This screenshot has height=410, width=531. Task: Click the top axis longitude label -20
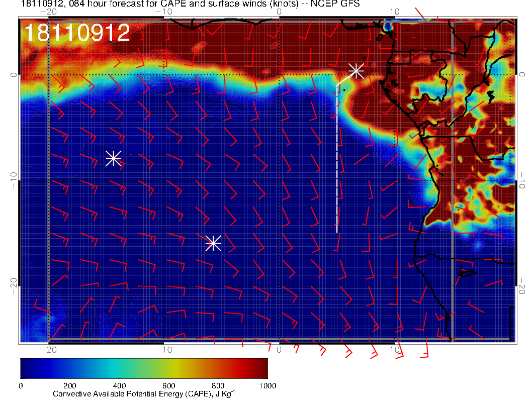point(48,12)
